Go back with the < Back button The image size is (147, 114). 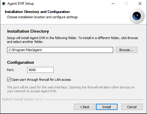tap(85, 107)
